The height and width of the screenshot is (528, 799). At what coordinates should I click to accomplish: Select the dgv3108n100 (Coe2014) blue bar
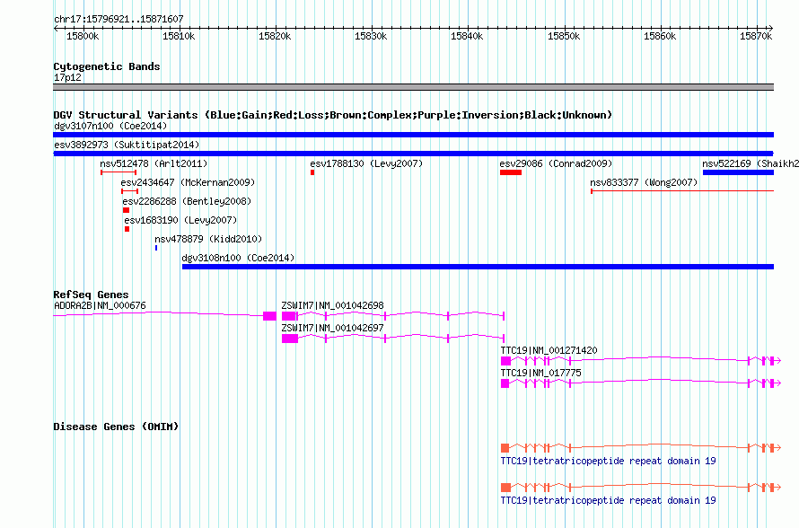click(478, 267)
